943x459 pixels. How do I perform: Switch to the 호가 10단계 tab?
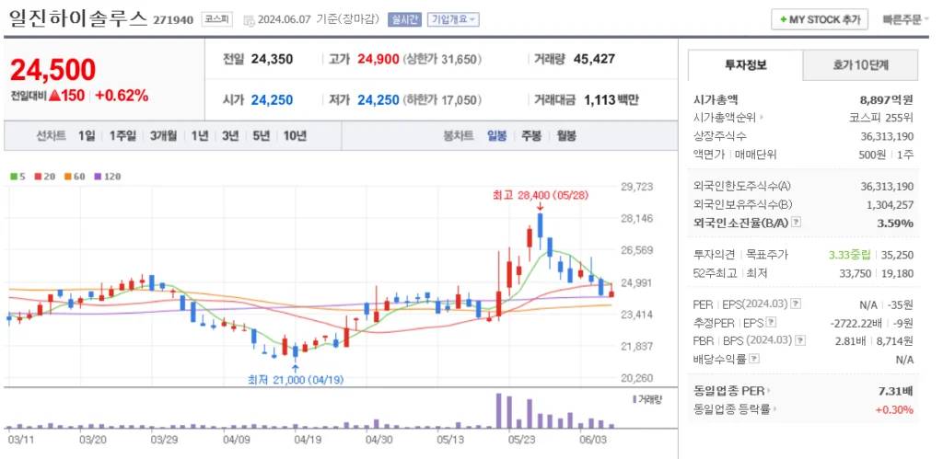coord(861,65)
